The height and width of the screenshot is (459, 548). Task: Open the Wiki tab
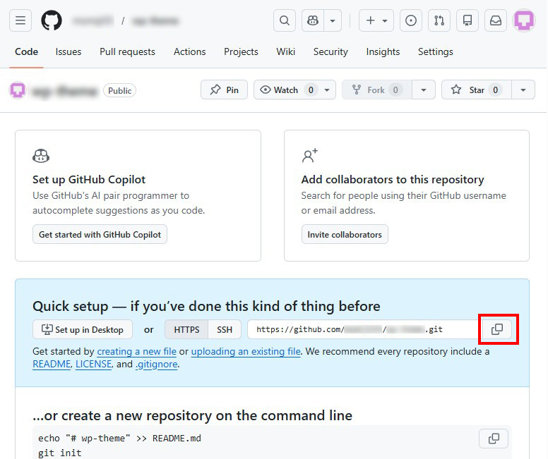285,51
